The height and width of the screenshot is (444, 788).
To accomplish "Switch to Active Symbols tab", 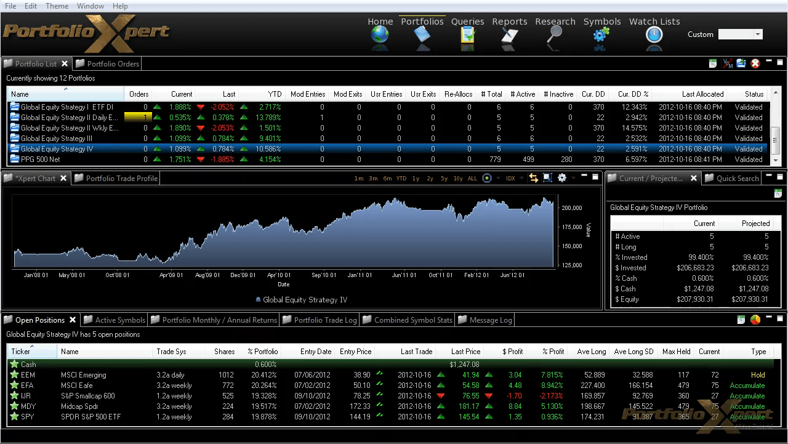I will point(115,320).
